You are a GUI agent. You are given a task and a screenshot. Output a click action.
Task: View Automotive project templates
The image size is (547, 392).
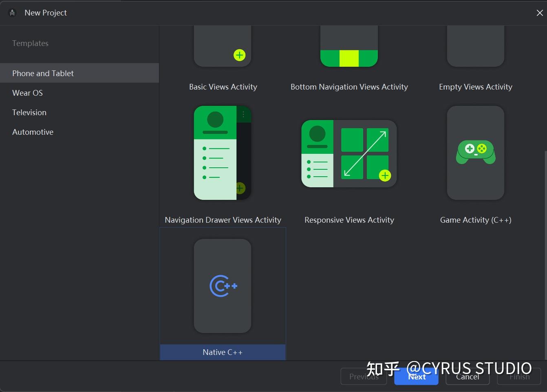pos(33,131)
